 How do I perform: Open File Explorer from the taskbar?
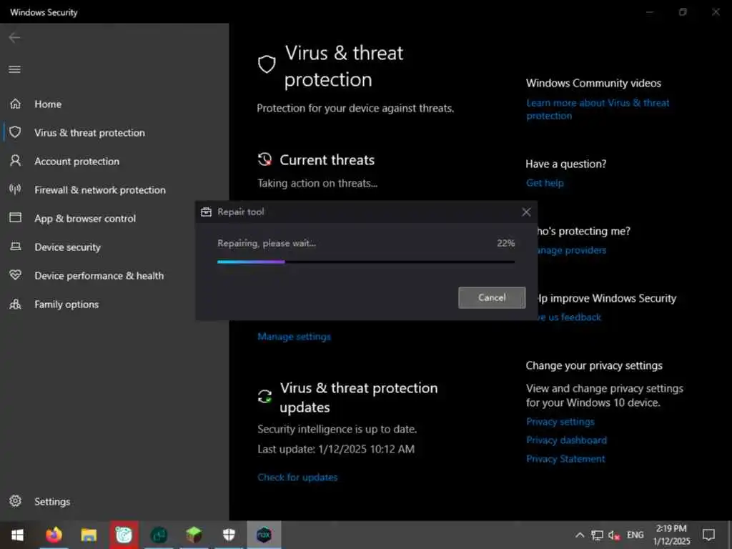pos(89,535)
